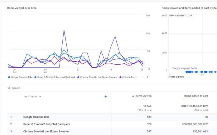Screen dimensions: 217x135
Task: Toggle Chrome Dino Hit the Slopes Sweater series
Action: [x=99, y=77]
